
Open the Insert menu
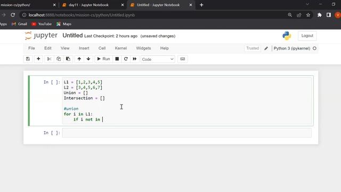tap(84, 49)
